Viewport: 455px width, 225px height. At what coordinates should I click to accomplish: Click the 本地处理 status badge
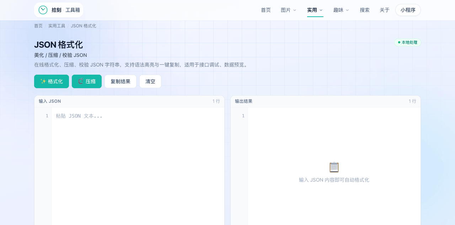click(408, 42)
